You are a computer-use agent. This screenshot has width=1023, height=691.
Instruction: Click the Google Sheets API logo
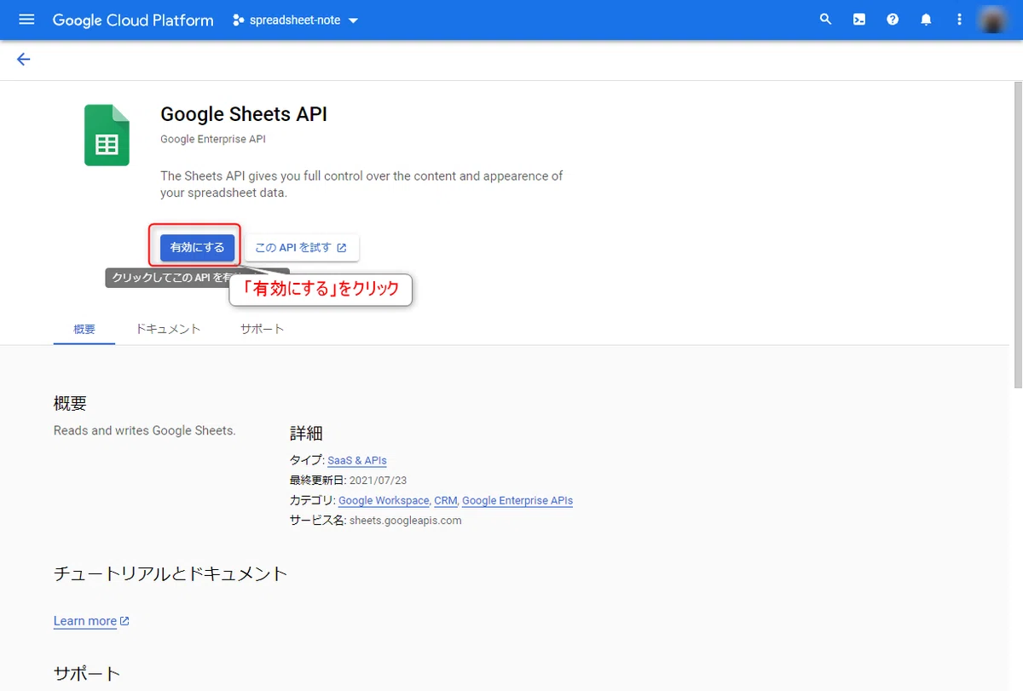pyautogui.click(x=107, y=135)
